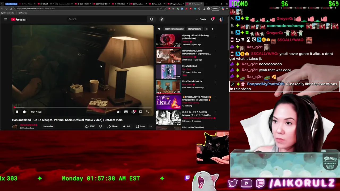Click the Twitch icon beside /AIKORULZ
The width and height of the screenshot is (340, 191).
point(261,183)
